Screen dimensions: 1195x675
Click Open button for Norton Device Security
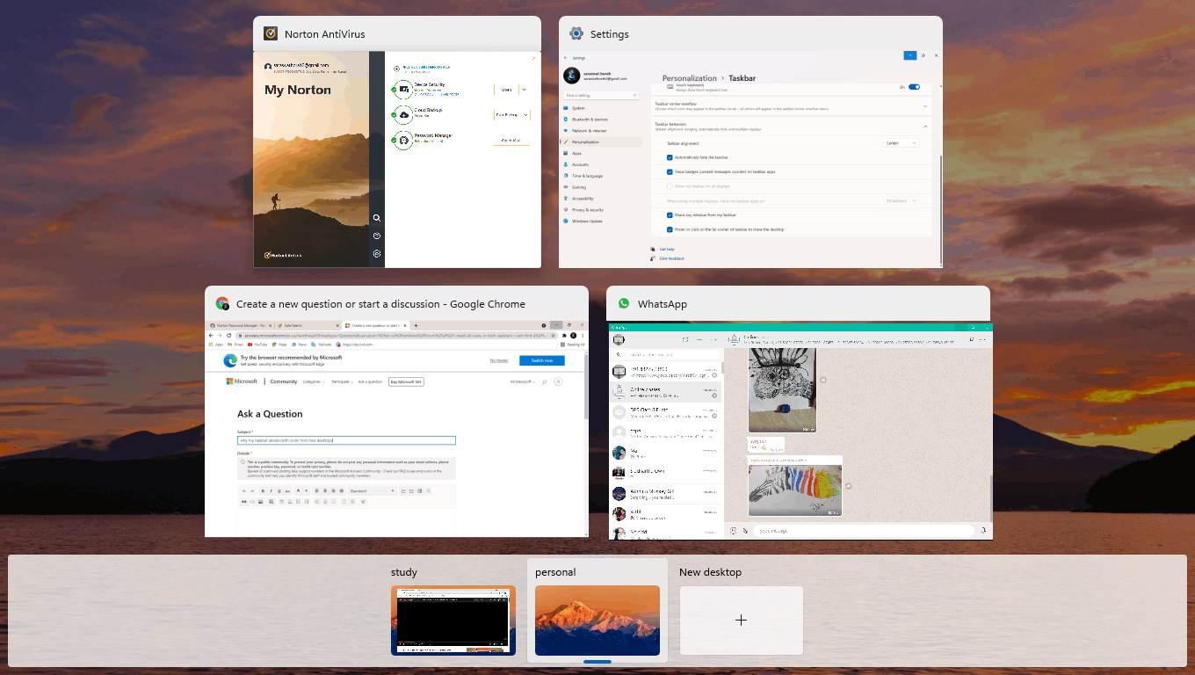505,89
